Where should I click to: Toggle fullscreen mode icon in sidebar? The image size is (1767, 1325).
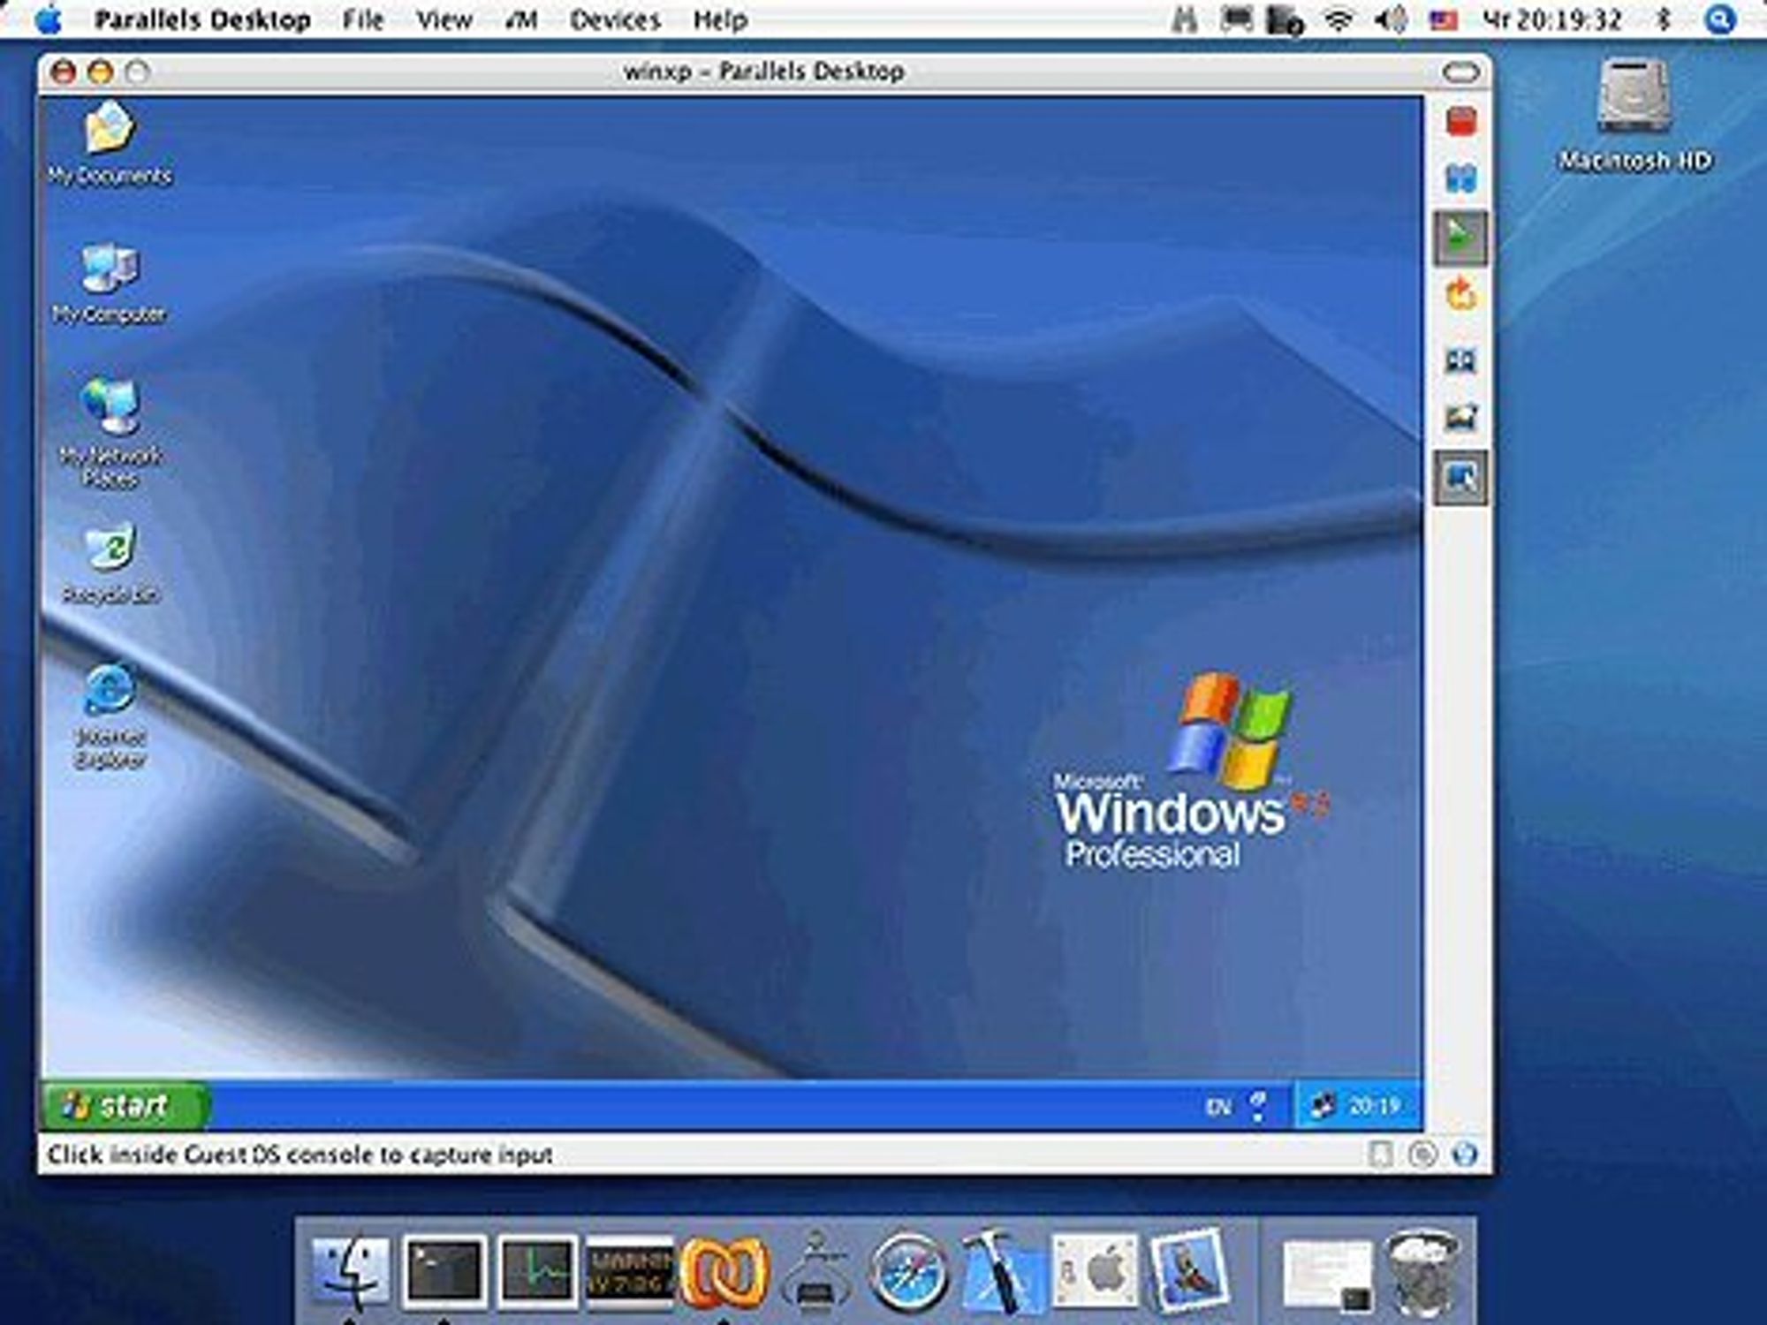tap(1460, 360)
